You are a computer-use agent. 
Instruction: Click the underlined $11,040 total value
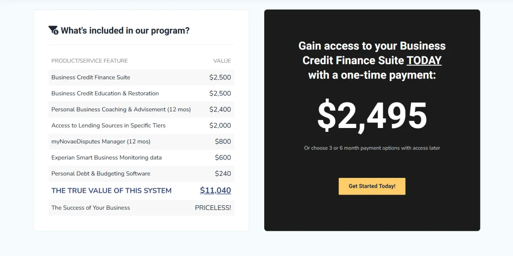[215, 190]
